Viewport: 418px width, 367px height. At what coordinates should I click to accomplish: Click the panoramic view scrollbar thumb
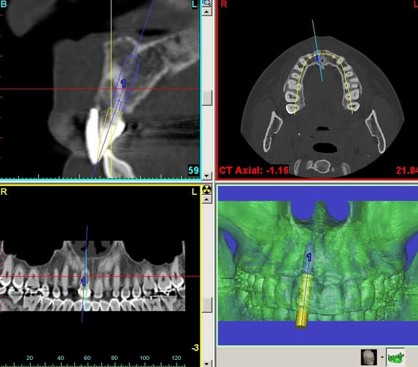(207, 304)
